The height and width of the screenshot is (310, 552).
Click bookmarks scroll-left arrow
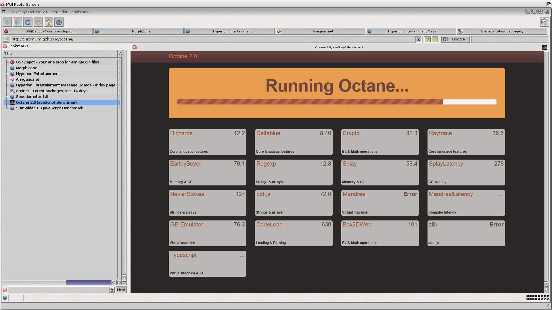(x=114, y=283)
